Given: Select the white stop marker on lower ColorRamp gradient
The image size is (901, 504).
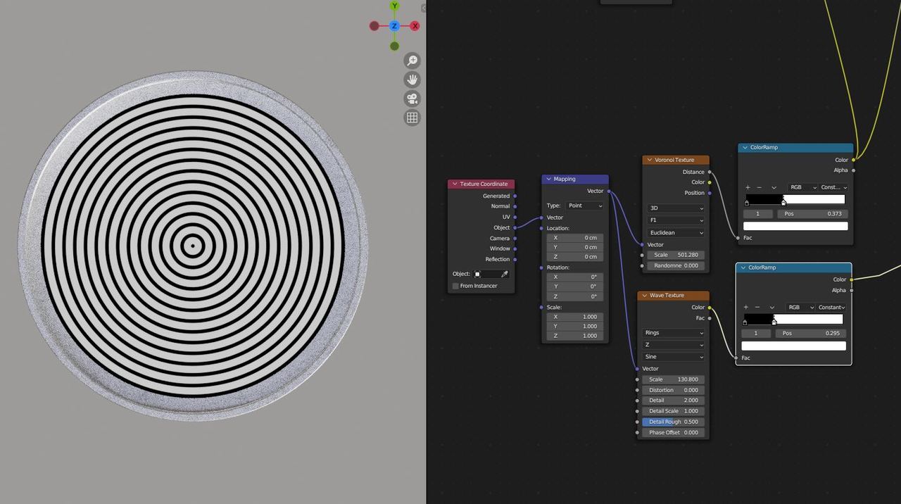Looking at the screenshot, I should click(774, 322).
